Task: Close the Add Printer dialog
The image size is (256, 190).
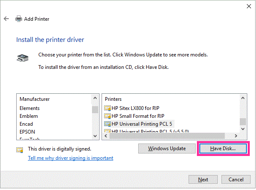Action: coord(246,6)
